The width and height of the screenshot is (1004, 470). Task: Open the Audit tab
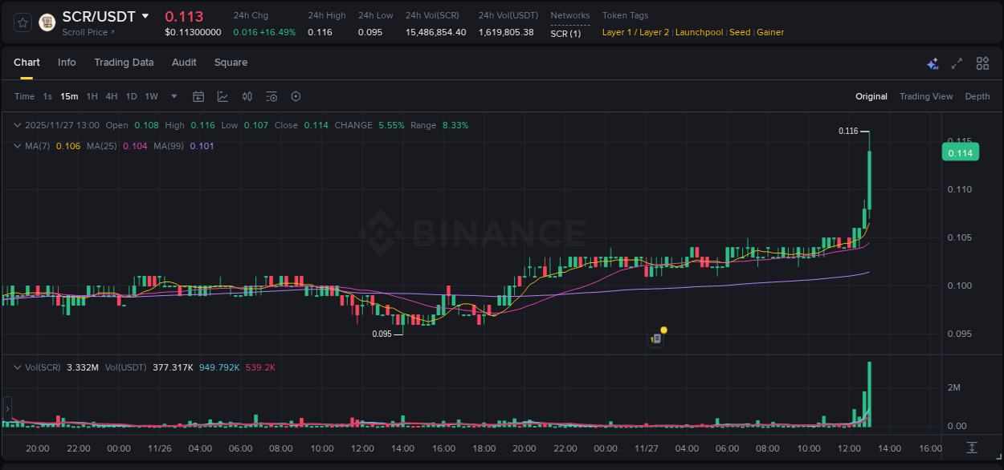[x=184, y=63]
